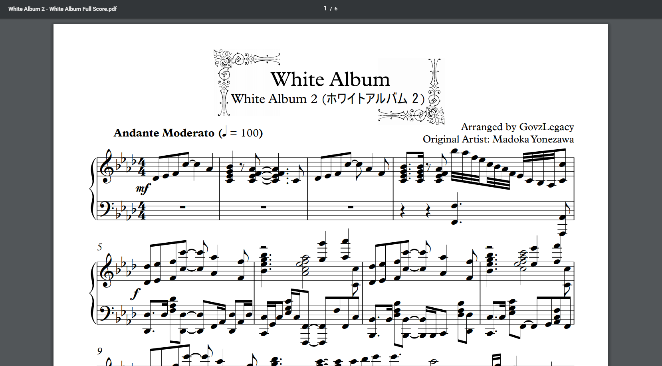This screenshot has height=366, width=662.
Task: Click measure number 5
Action: [x=100, y=247]
